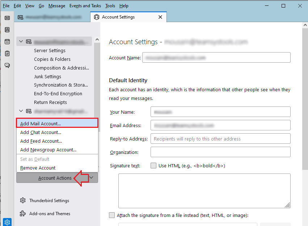This screenshot has height=226, width=308.
Task: Open the Calendar sidebar icon
Action: (x=7, y=42)
